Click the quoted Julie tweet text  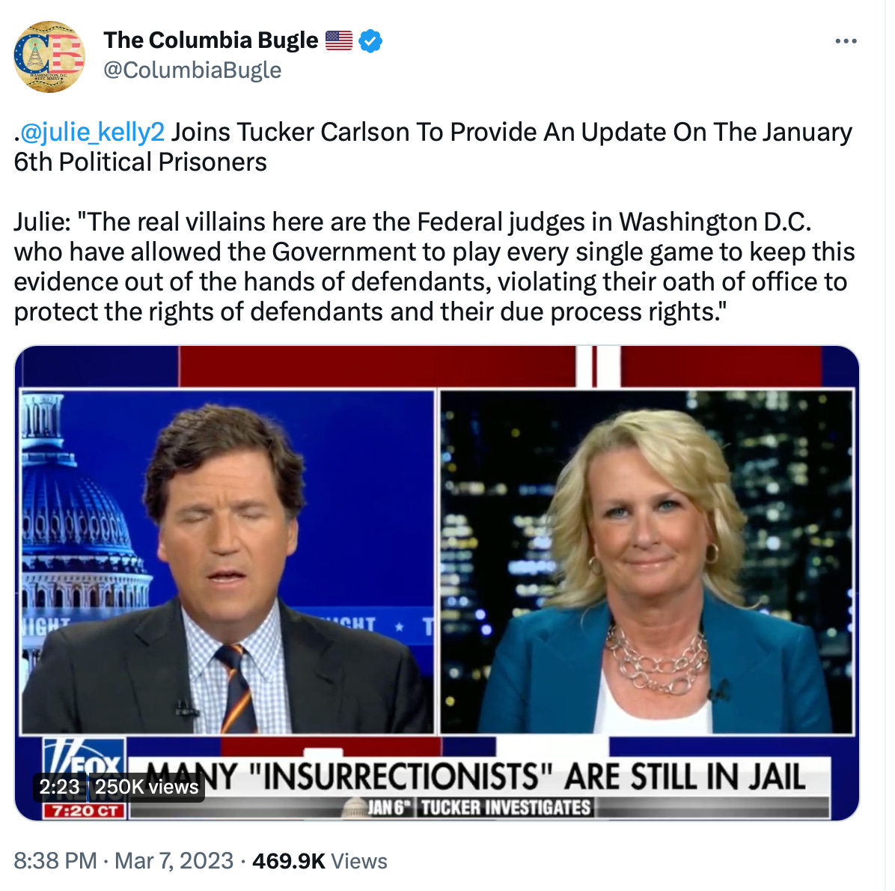pos(434,267)
